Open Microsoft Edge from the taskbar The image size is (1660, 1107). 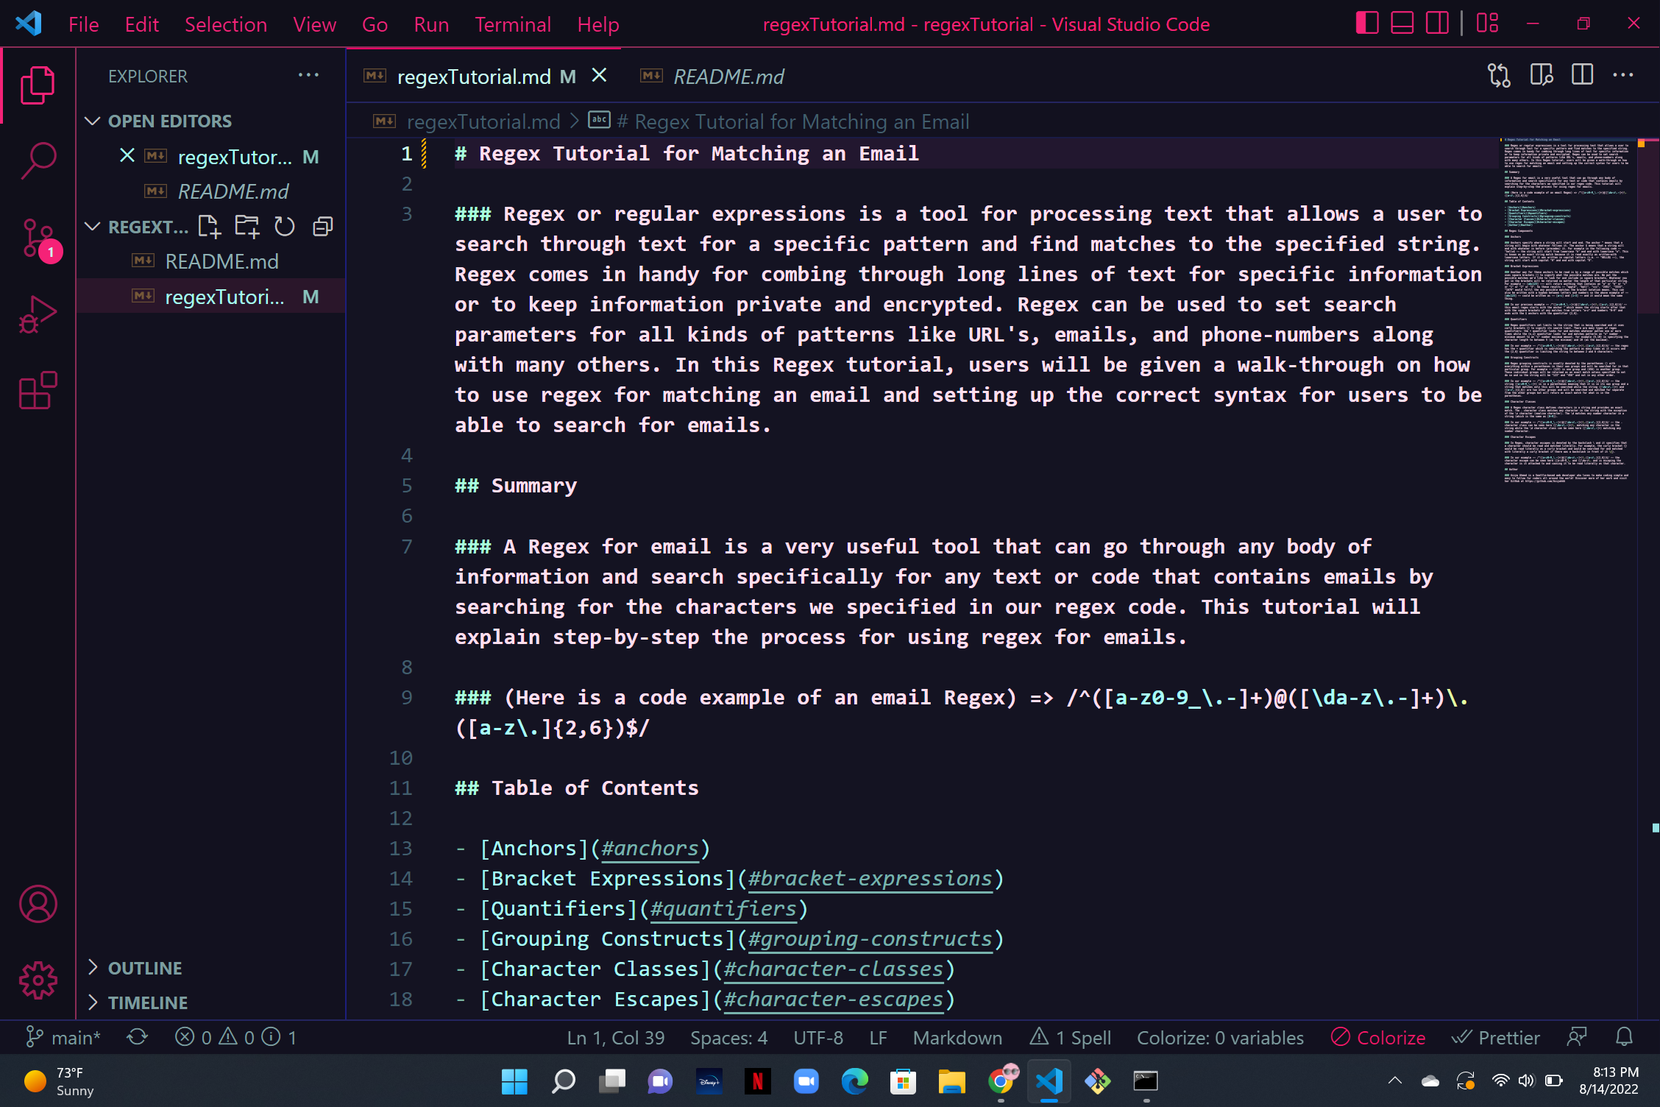pos(854,1081)
